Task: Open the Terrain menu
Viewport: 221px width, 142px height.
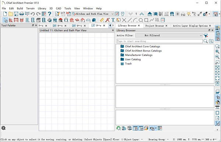Action: pyautogui.click(x=30, y=8)
